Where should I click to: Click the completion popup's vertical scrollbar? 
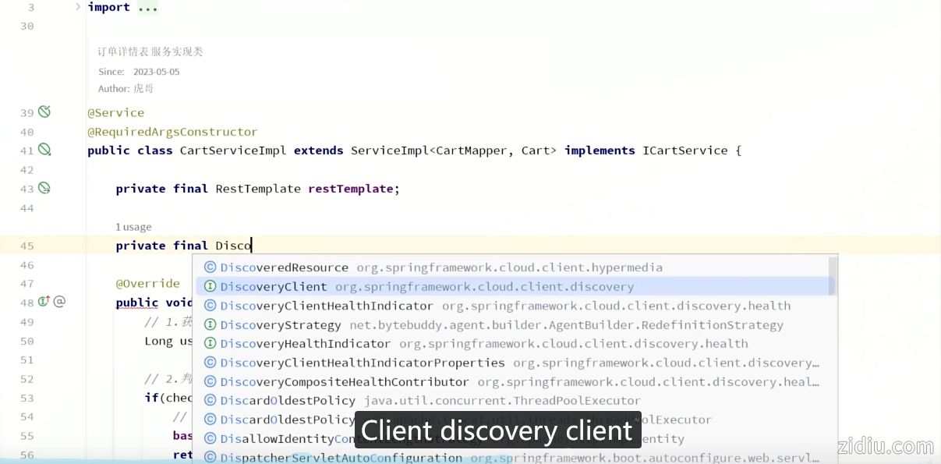pos(833,277)
